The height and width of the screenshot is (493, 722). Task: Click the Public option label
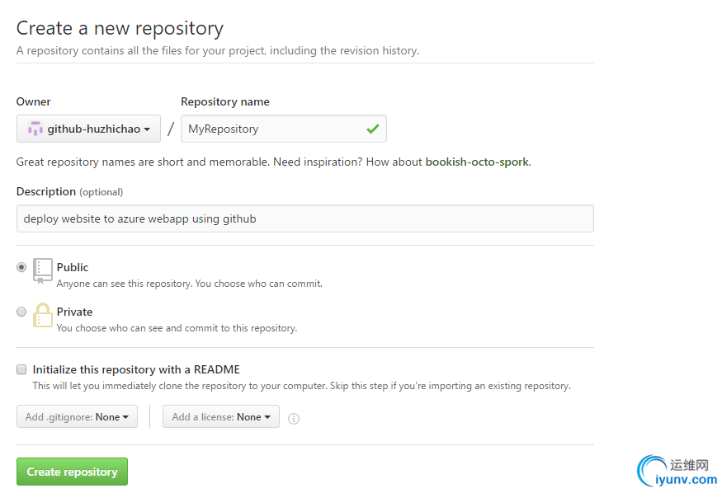[73, 267]
